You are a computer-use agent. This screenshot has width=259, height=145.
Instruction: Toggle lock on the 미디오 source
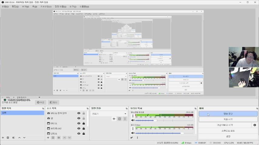coord(83,124)
